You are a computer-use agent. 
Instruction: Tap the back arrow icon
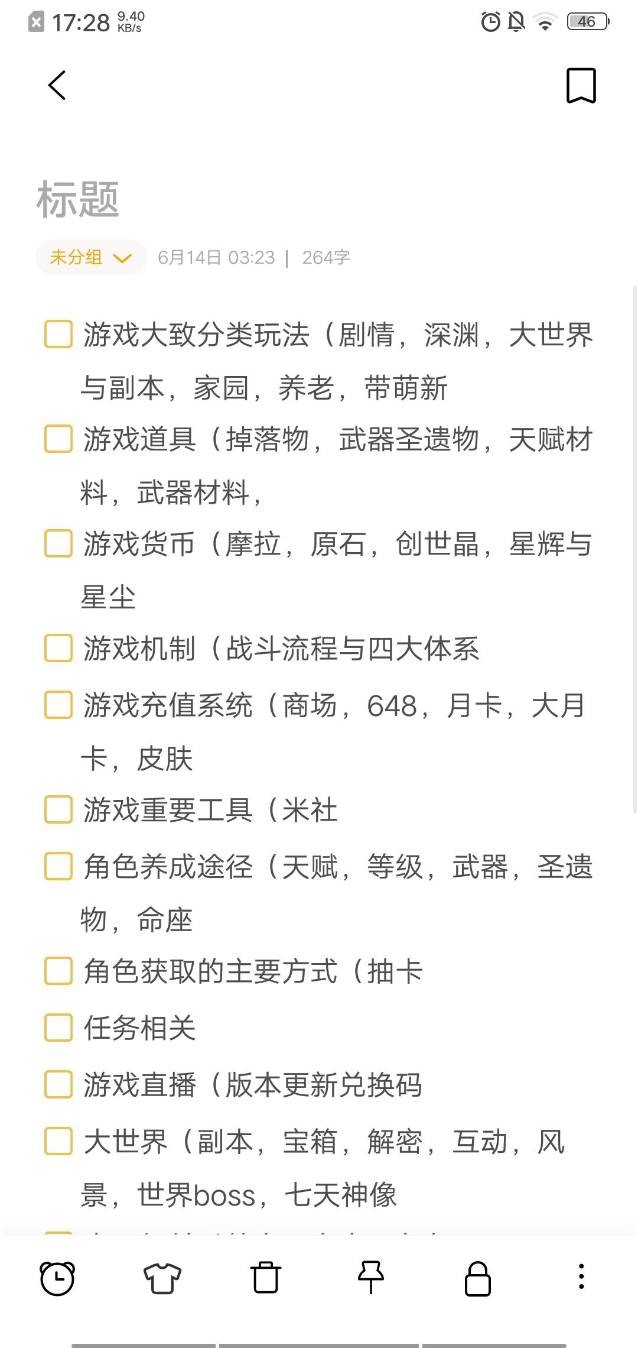point(57,85)
